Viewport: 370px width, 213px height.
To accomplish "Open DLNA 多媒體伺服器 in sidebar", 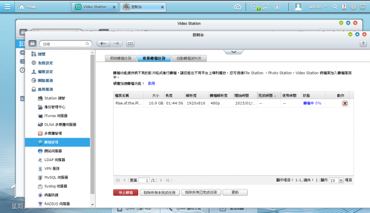I will [x=57, y=124].
